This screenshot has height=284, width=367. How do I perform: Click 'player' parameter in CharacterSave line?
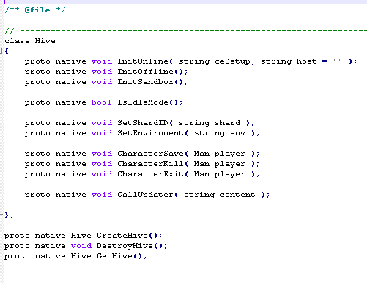(x=229, y=154)
